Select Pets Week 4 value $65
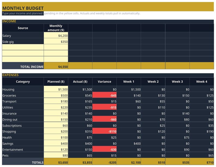216x167 pixels. click(x=202, y=155)
